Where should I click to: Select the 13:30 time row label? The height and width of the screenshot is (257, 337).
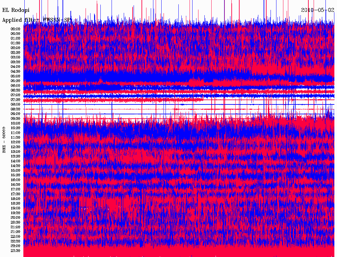coord(15,156)
